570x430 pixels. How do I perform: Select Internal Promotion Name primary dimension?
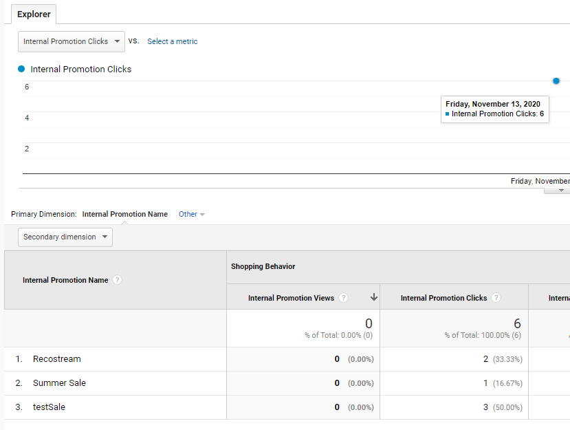[124, 214]
